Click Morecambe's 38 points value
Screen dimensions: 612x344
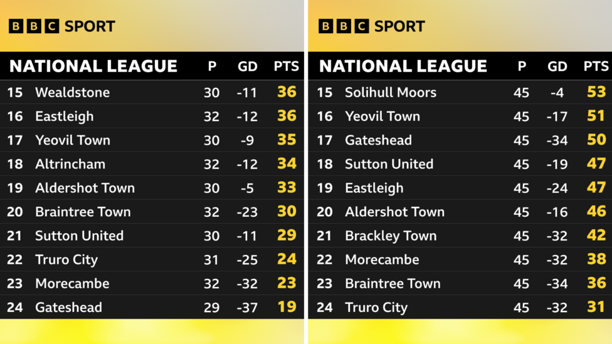(x=596, y=259)
